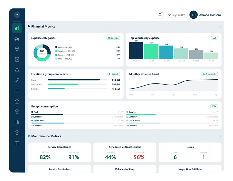Click the Jan data point on trend line
Screen dimensions: 233x181
[x=157, y=84]
